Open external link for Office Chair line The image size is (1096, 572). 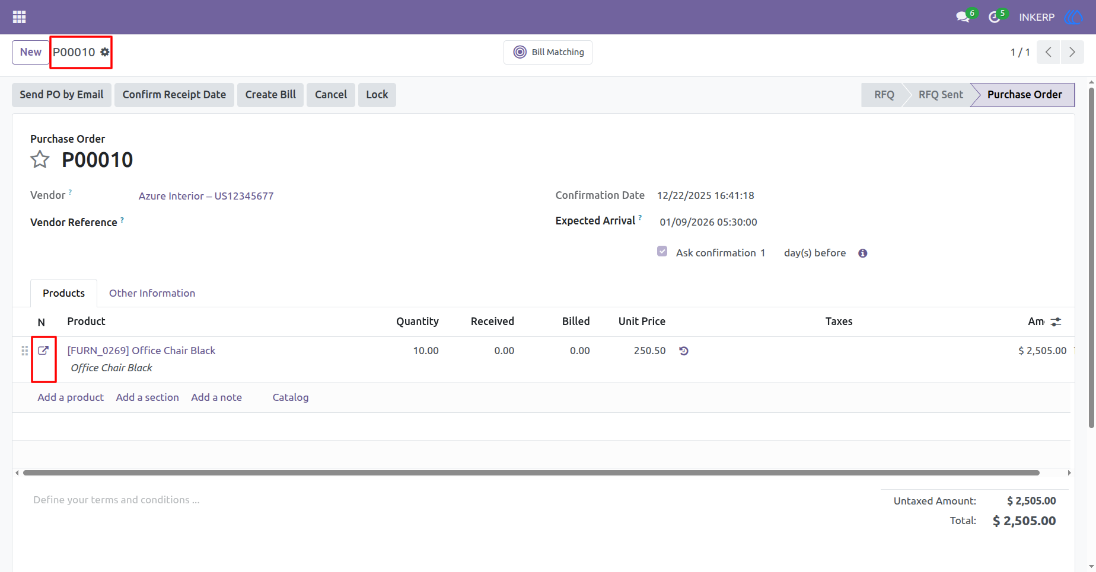coord(43,351)
